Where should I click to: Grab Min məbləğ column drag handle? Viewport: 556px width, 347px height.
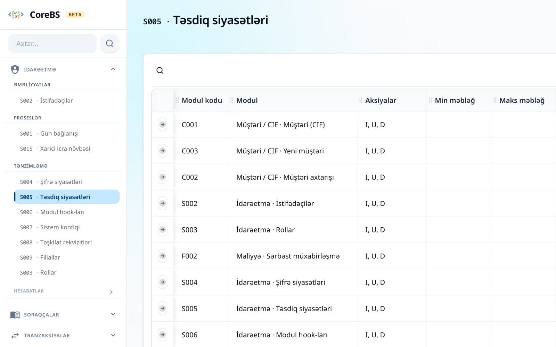pos(430,100)
